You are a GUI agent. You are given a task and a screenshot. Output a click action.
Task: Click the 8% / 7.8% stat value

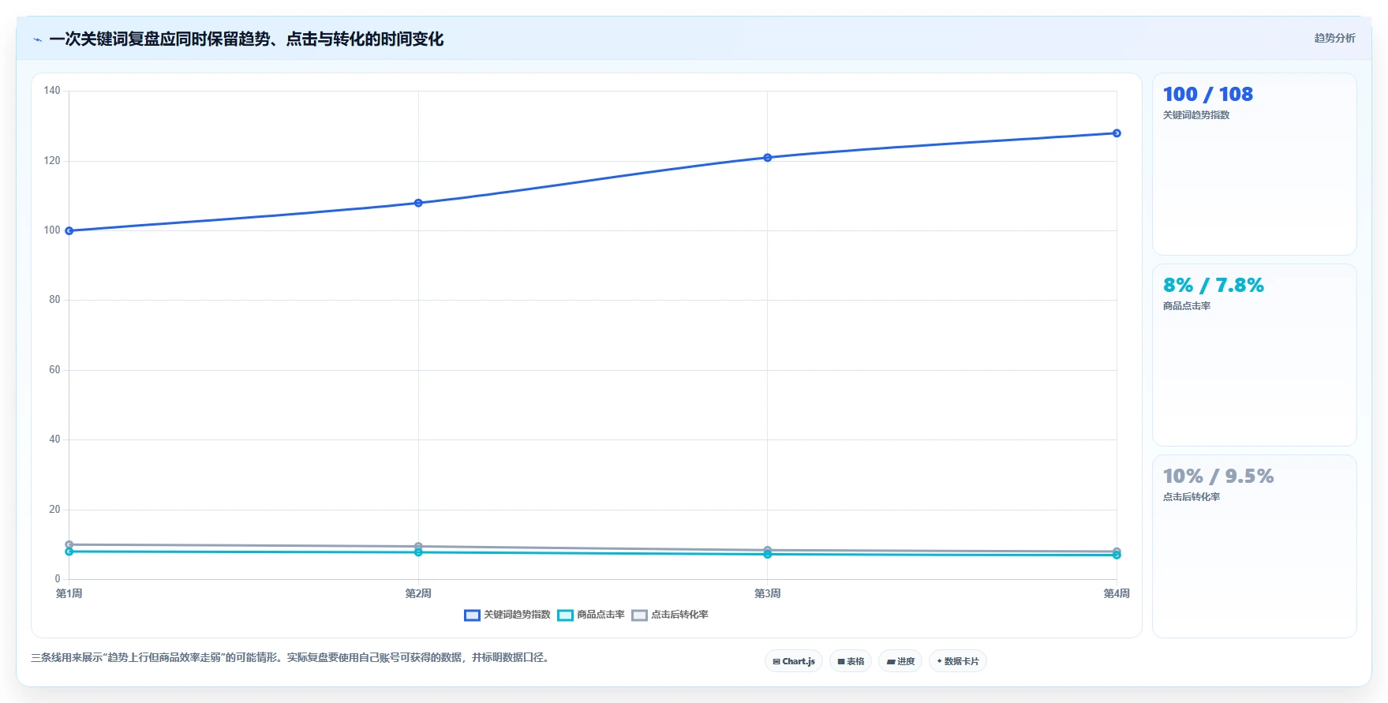[1214, 286]
